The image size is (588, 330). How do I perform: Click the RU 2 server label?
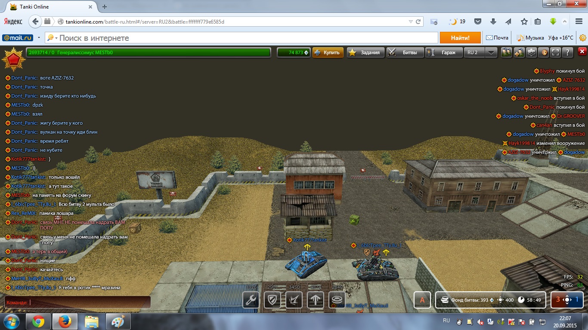[x=474, y=52]
